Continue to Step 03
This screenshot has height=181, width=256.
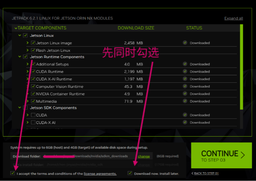(x=221, y=155)
